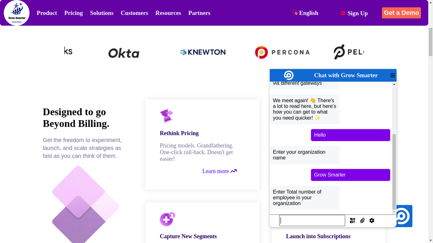Go to the Pricing page

[x=73, y=13]
